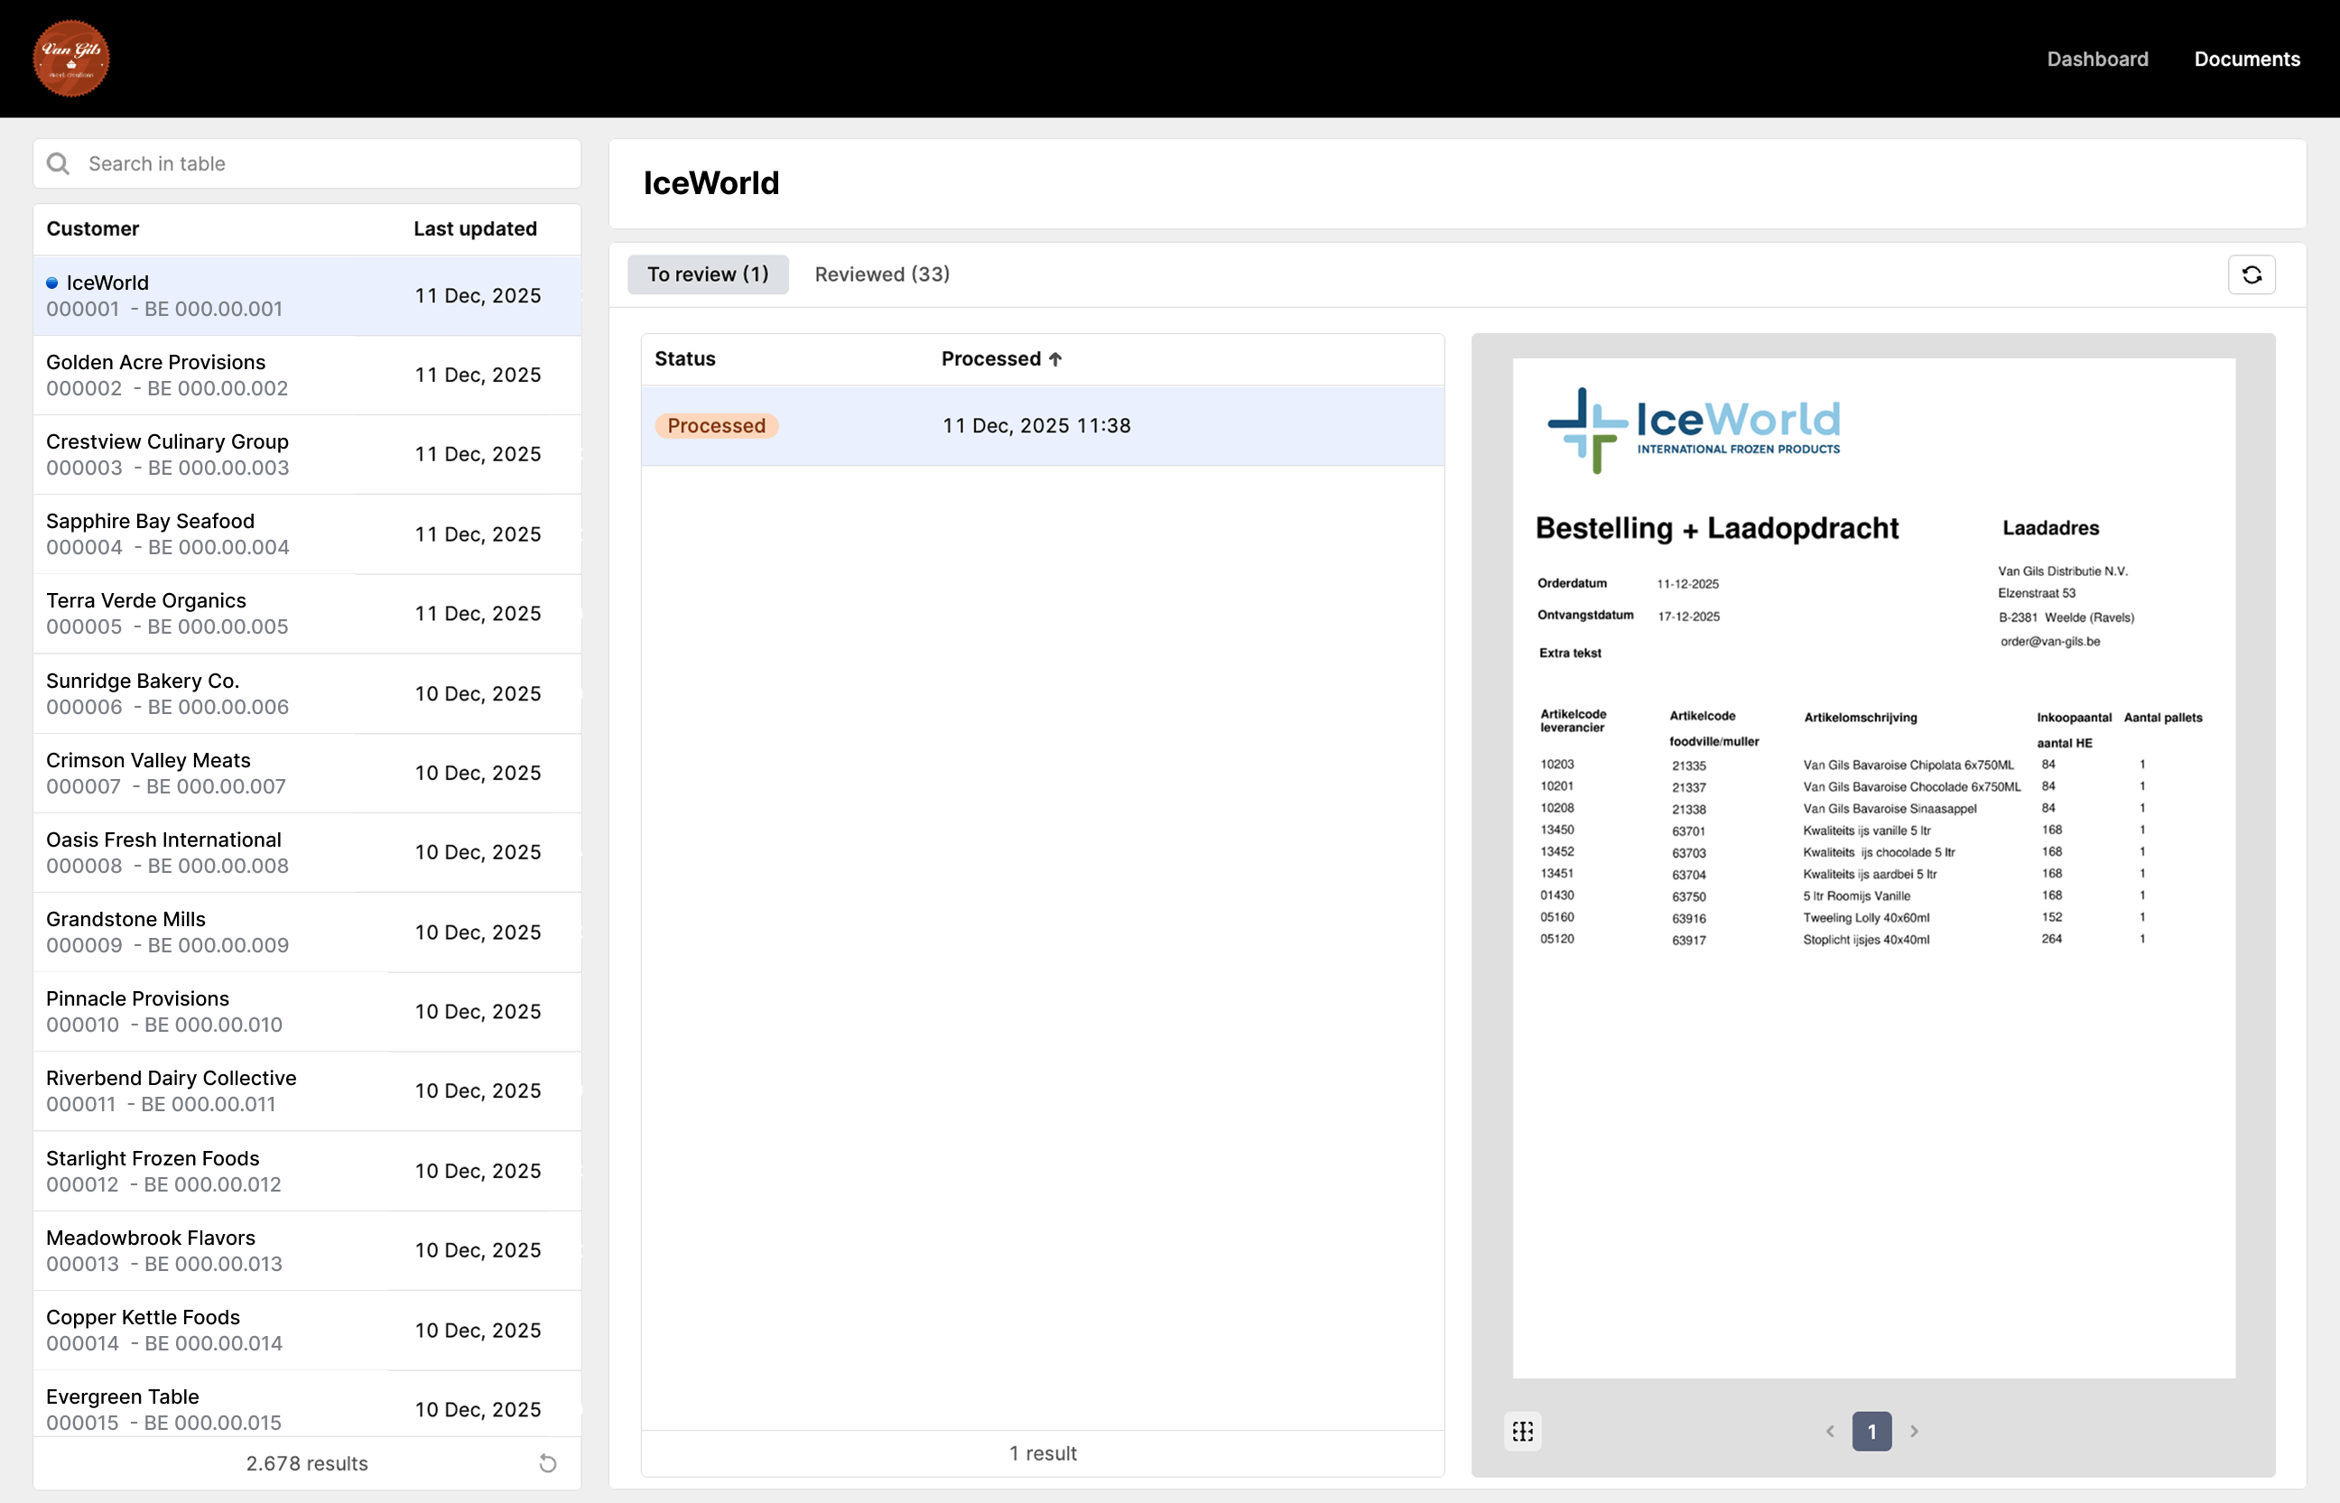Click page number 1 button

[x=1871, y=1431]
